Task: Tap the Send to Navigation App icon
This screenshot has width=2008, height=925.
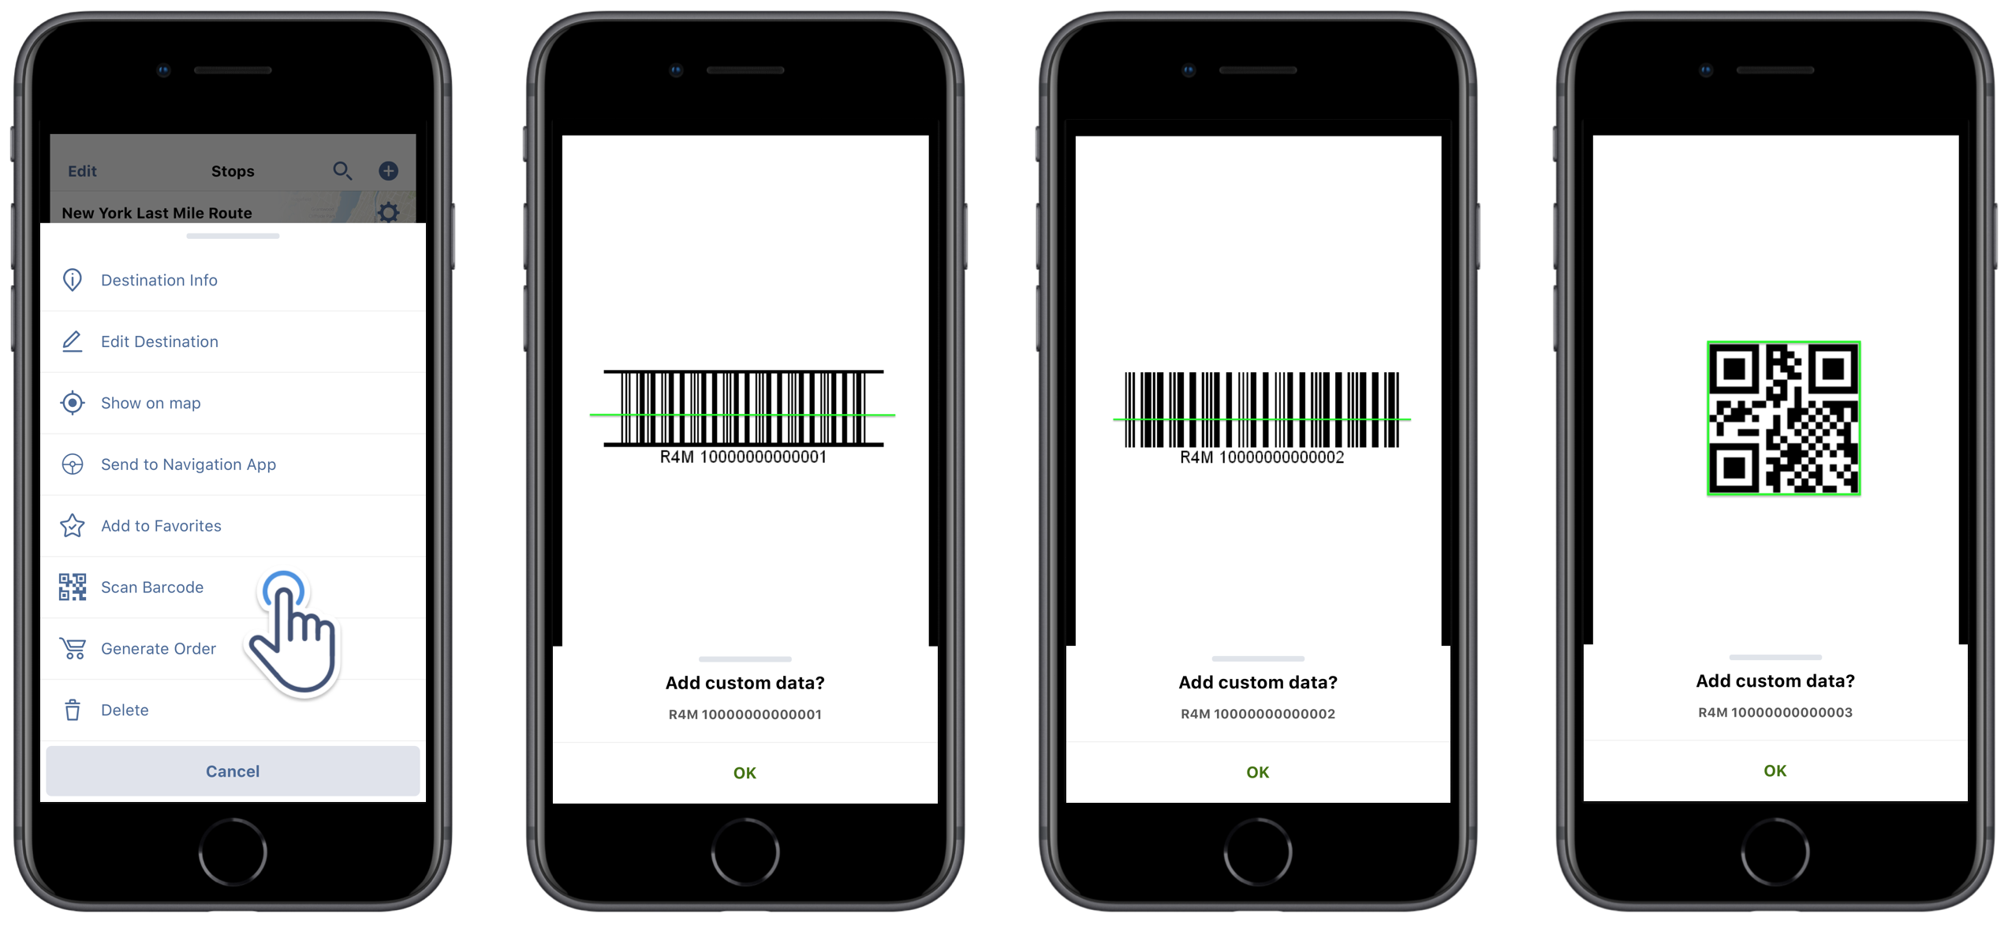Action: tap(73, 464)
